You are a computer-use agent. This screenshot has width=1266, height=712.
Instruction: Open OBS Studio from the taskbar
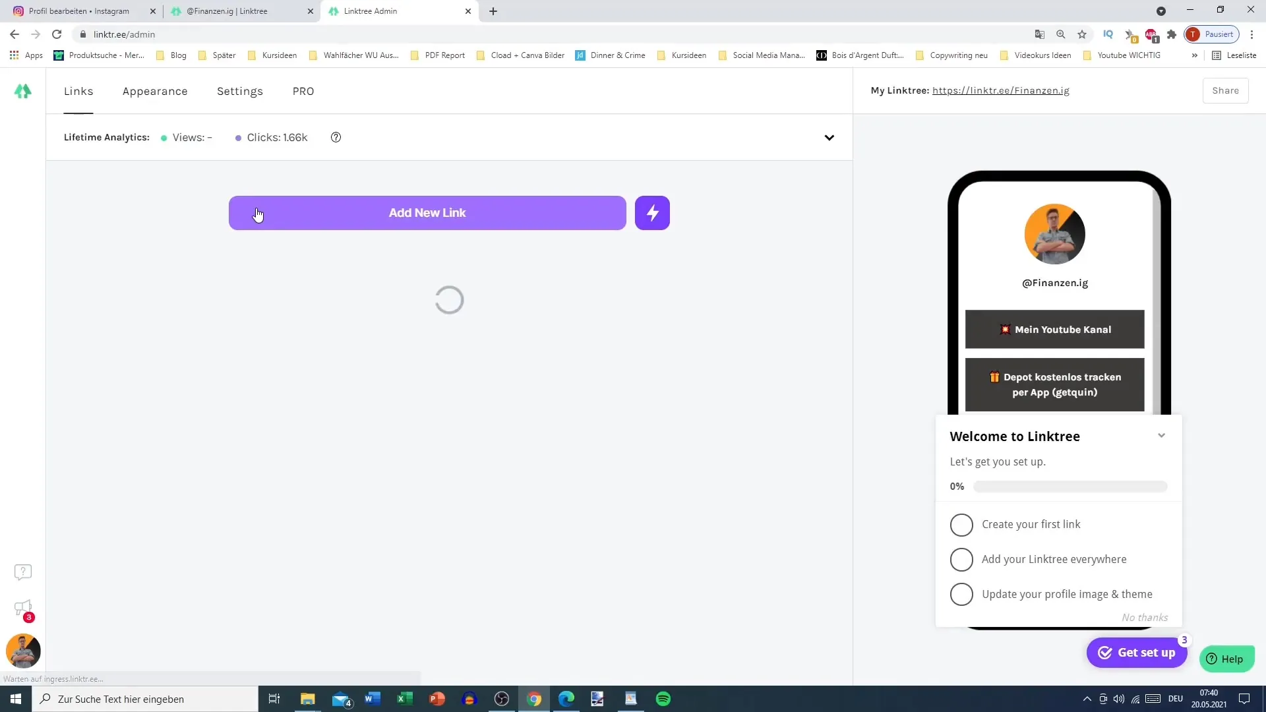coord(502,699)
